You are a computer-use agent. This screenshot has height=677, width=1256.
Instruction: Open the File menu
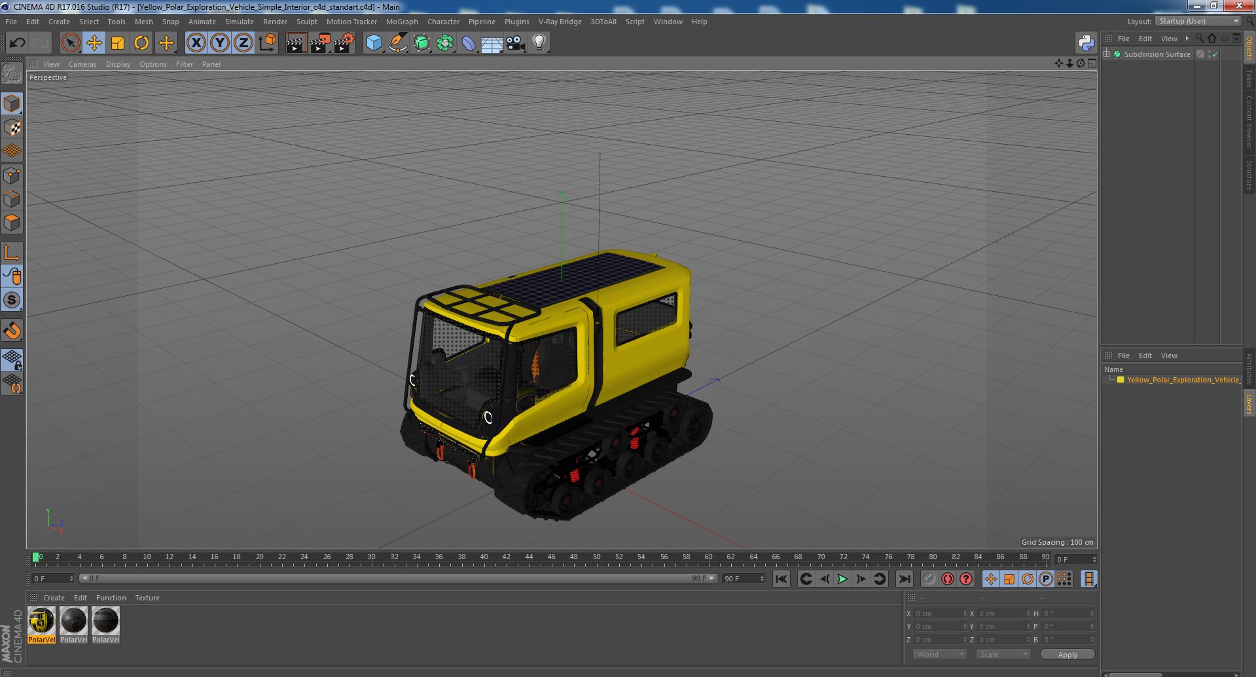(x=11, y=22)
